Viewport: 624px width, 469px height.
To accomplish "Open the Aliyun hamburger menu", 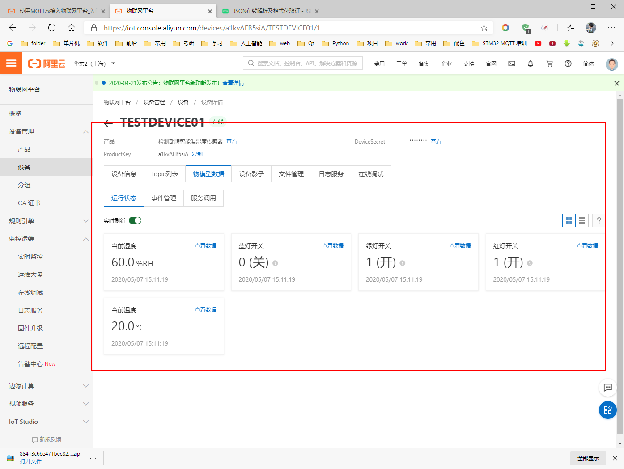I will click(11, 63).
